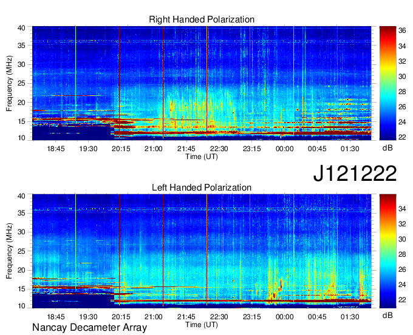Click the right-handed polarization spectrogram plot
This screenshot has height=335, width=413.
tap(202, 83)
